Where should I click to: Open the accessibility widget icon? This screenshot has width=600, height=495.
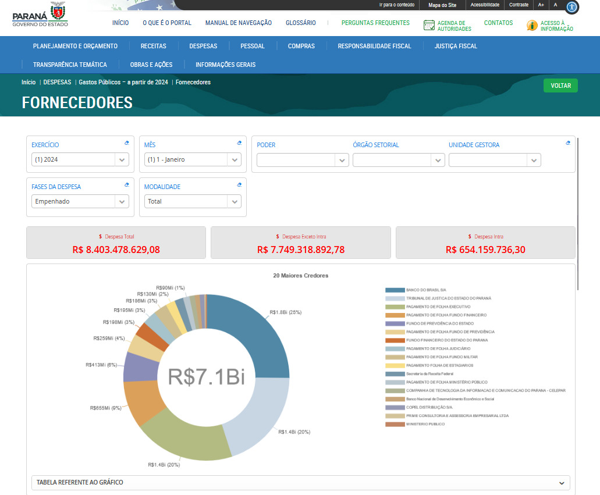click(x=571, y=7)
